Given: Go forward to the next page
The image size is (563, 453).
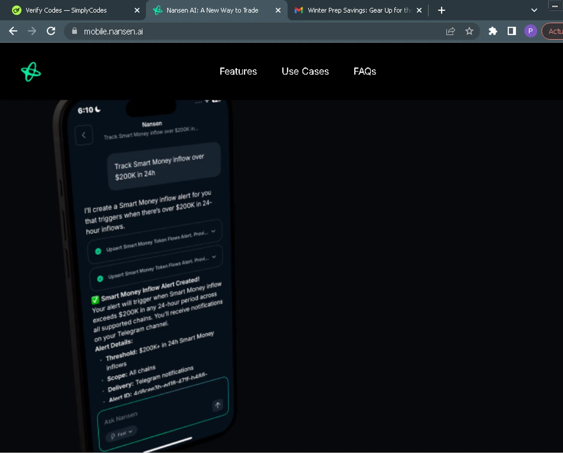Looking at the screenshot, I should click(x=32, y=31).
